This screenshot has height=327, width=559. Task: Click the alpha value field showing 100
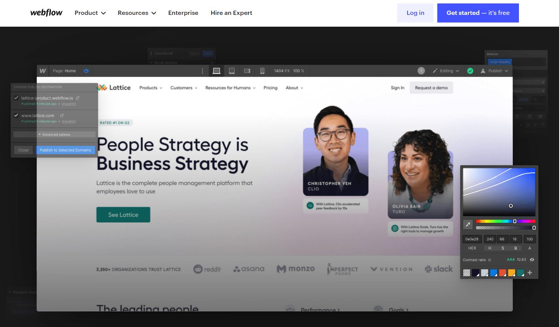point(530,239)
